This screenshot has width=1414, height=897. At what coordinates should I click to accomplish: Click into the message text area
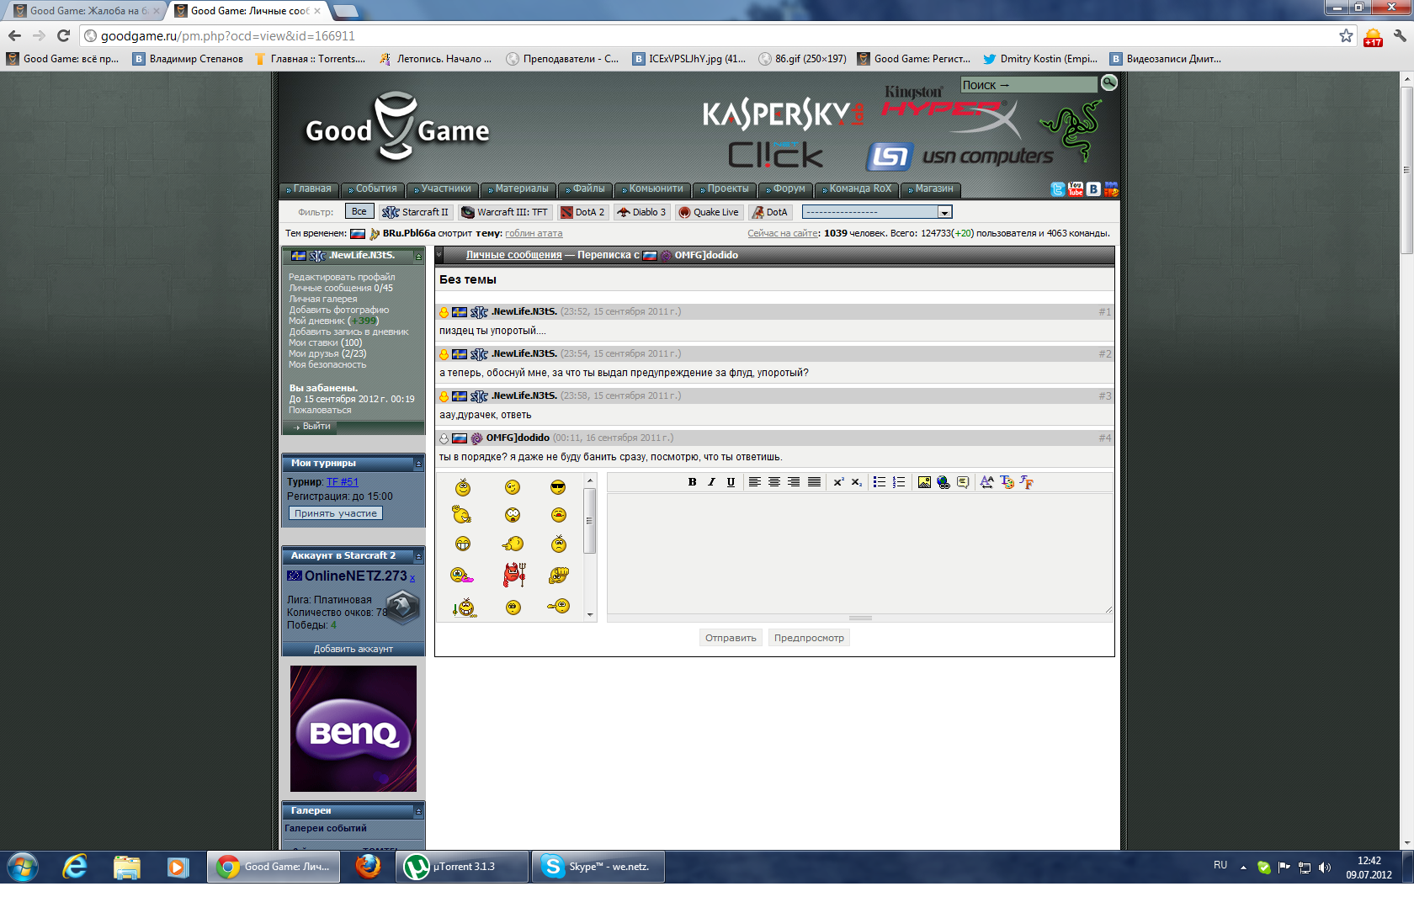pos(860,554)
